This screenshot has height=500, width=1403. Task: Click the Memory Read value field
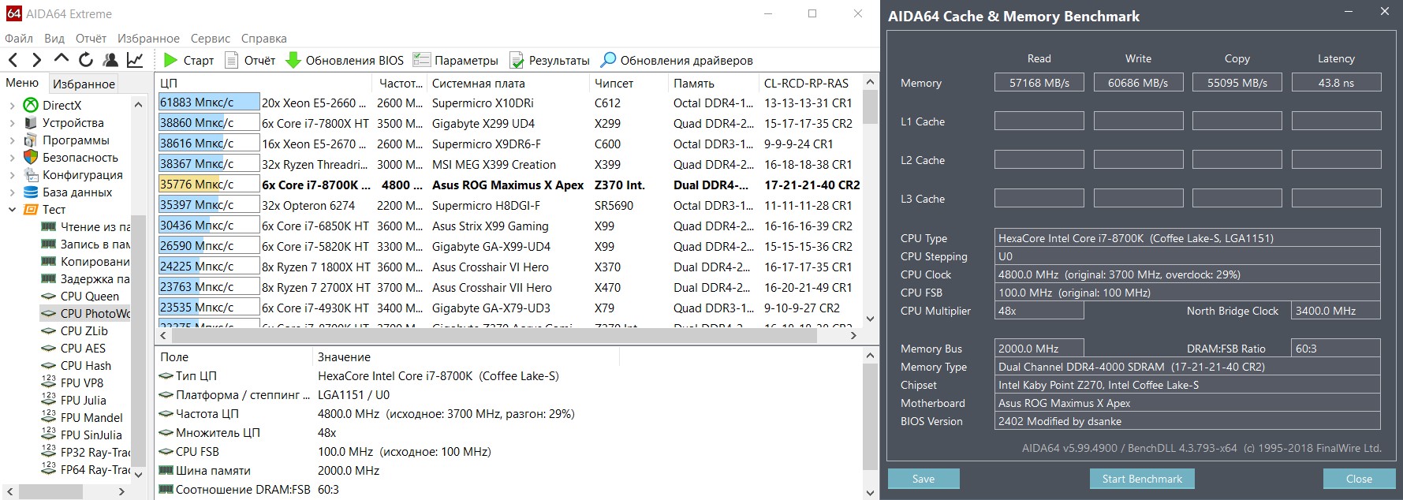pyautogui.click(x=1039, y=83)
